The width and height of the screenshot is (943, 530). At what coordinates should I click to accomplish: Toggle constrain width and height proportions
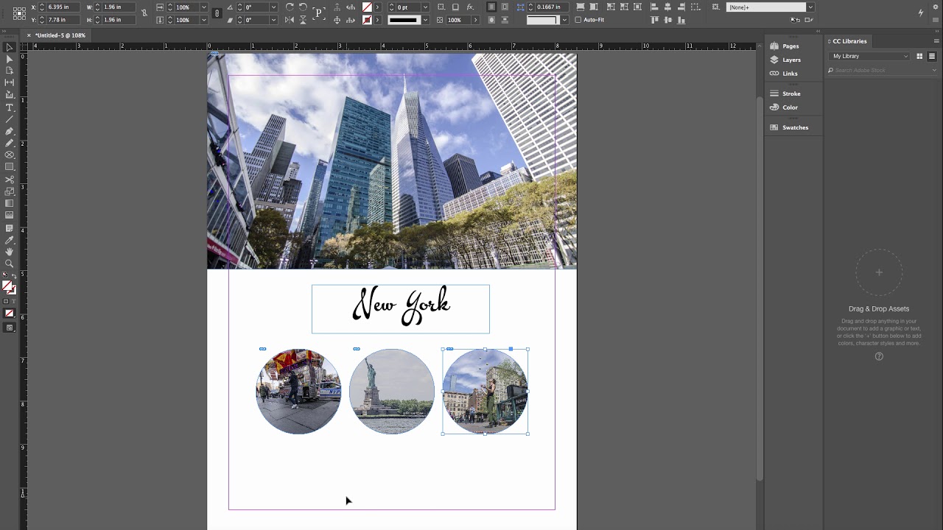tap(144, 13)
